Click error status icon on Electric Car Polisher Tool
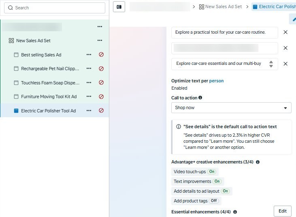 (x=101, y=110)
